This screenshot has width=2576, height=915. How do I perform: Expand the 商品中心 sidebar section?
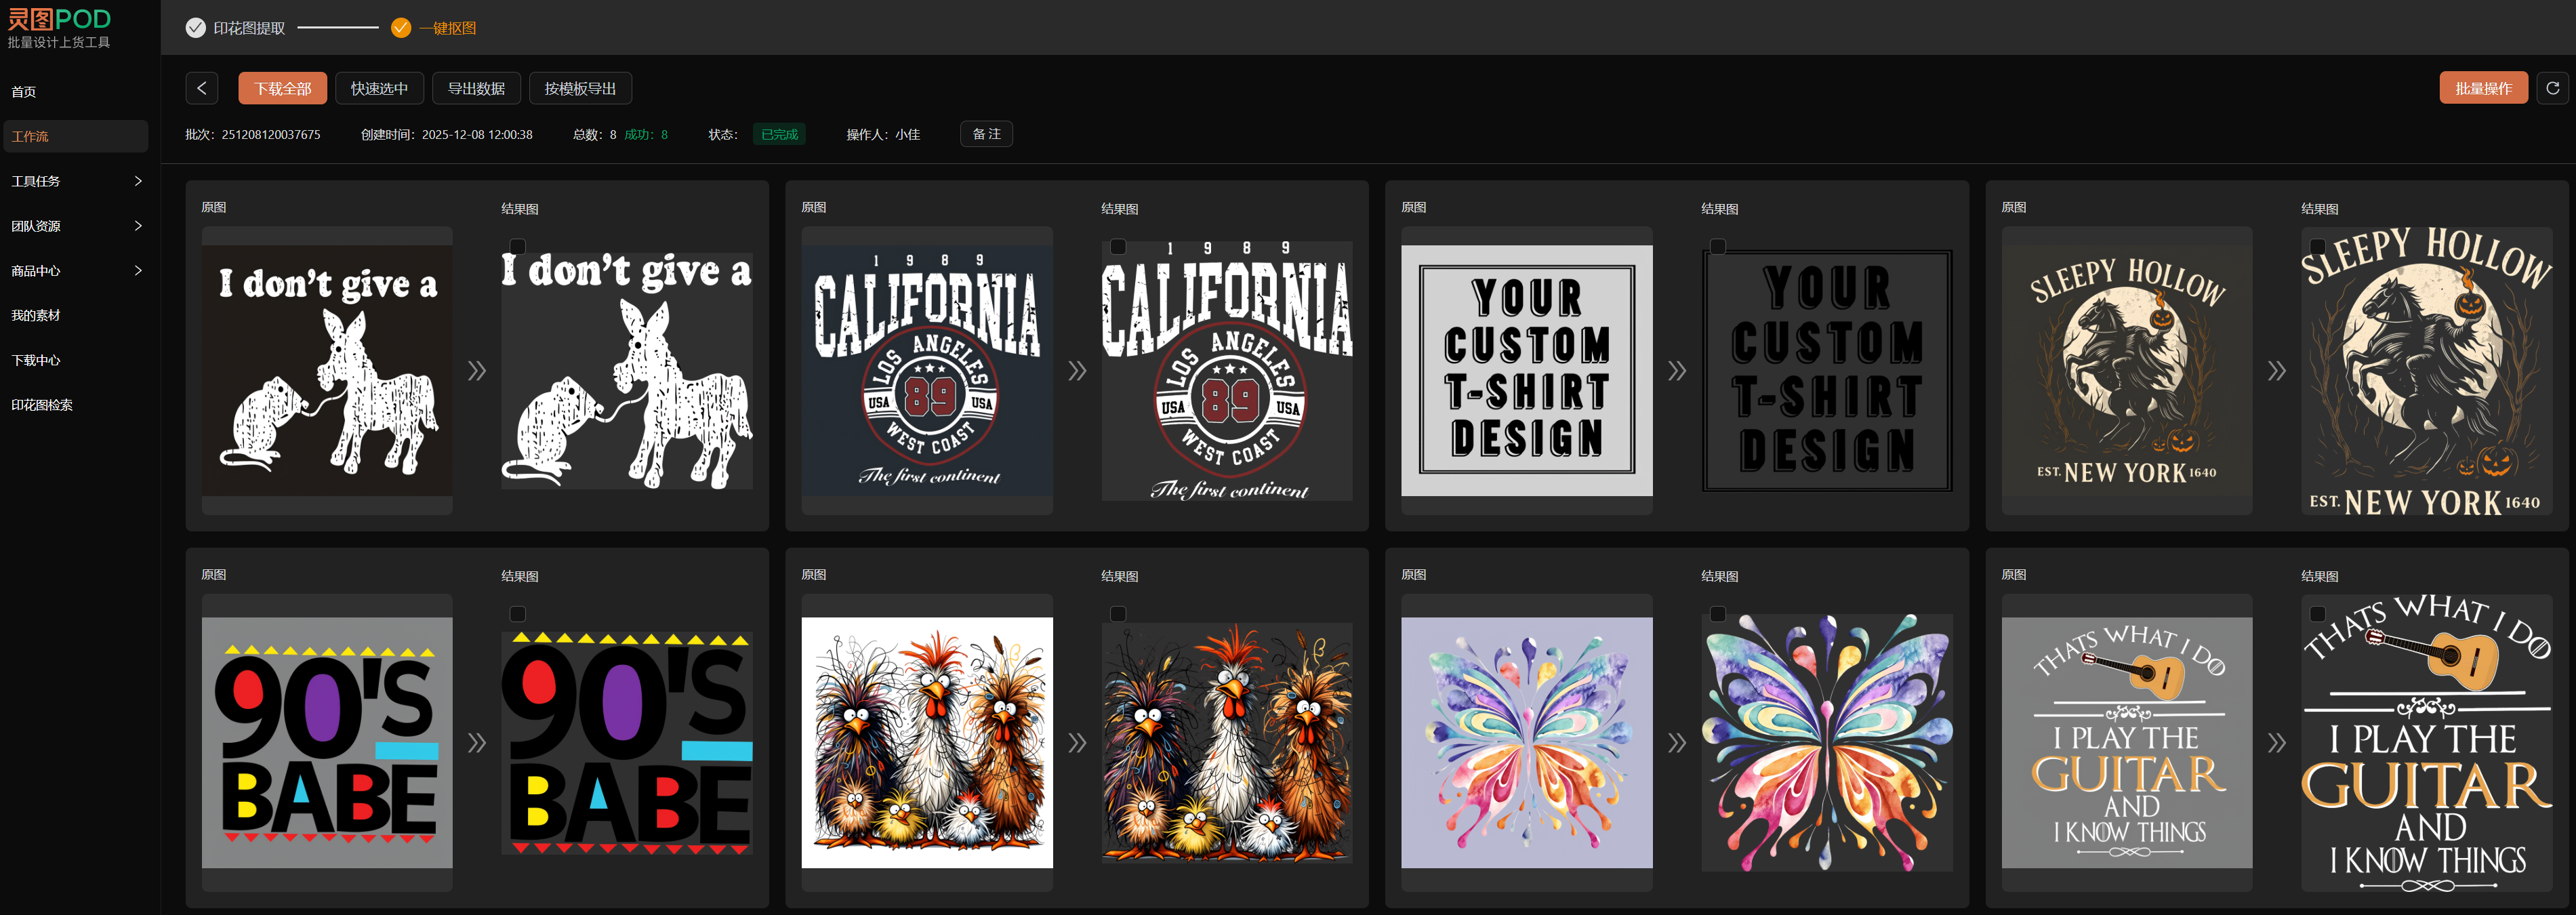click(x=75, y=271)
